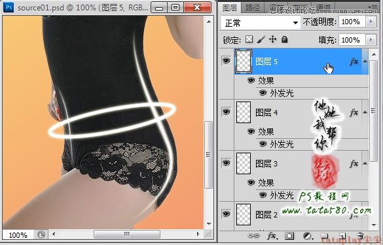The height and width of the screenshot is (245, 383).
Task: Click the status bar document info icon
Action: pyautogui.click(x=41, y=235)
